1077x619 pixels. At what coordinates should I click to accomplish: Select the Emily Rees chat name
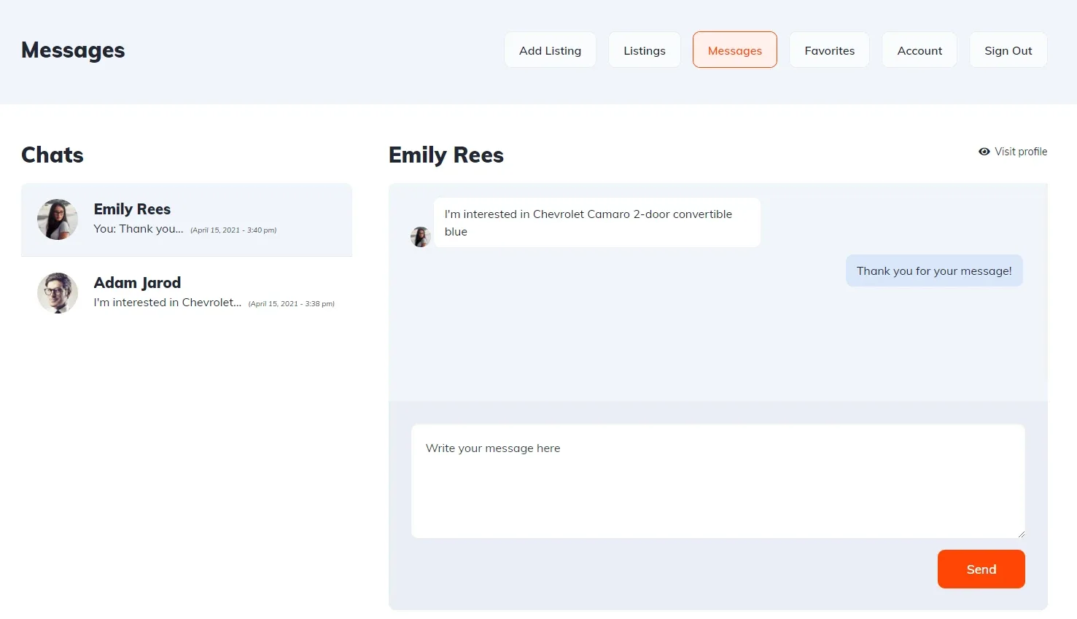tap(132, 209)
